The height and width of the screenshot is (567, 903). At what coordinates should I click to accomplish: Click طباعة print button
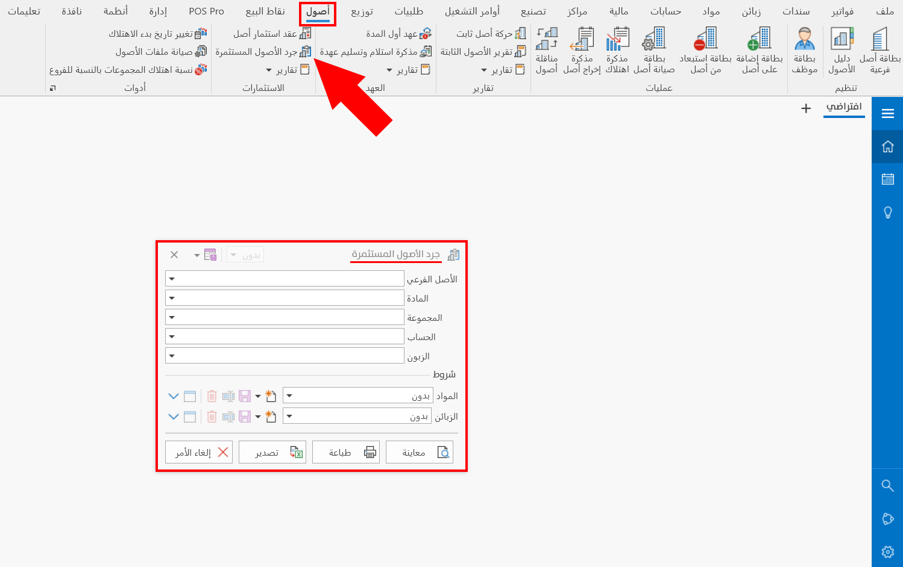coord(345,452)
